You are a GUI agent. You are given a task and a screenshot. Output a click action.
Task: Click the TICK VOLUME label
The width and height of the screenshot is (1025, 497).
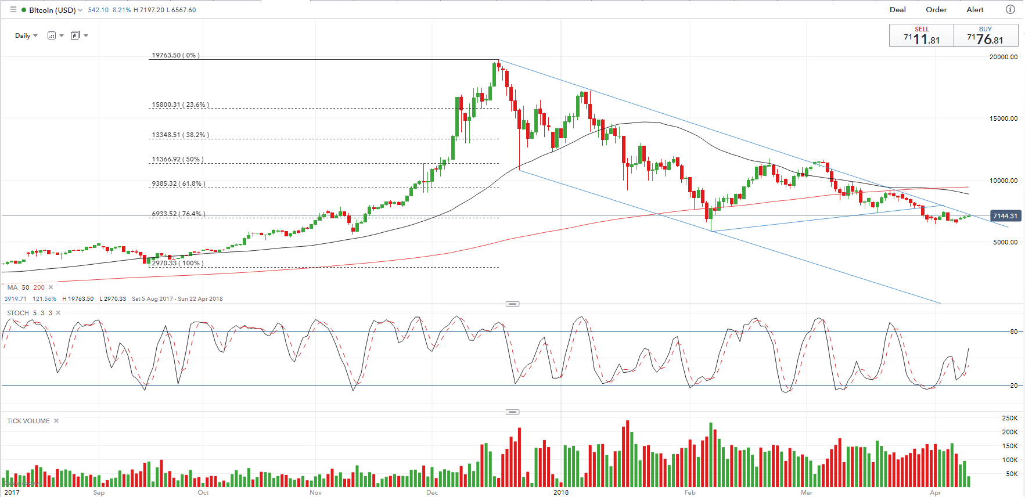(28, 421)
